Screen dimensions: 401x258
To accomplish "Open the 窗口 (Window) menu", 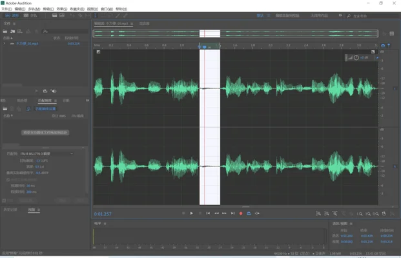I will click(107, 9).
